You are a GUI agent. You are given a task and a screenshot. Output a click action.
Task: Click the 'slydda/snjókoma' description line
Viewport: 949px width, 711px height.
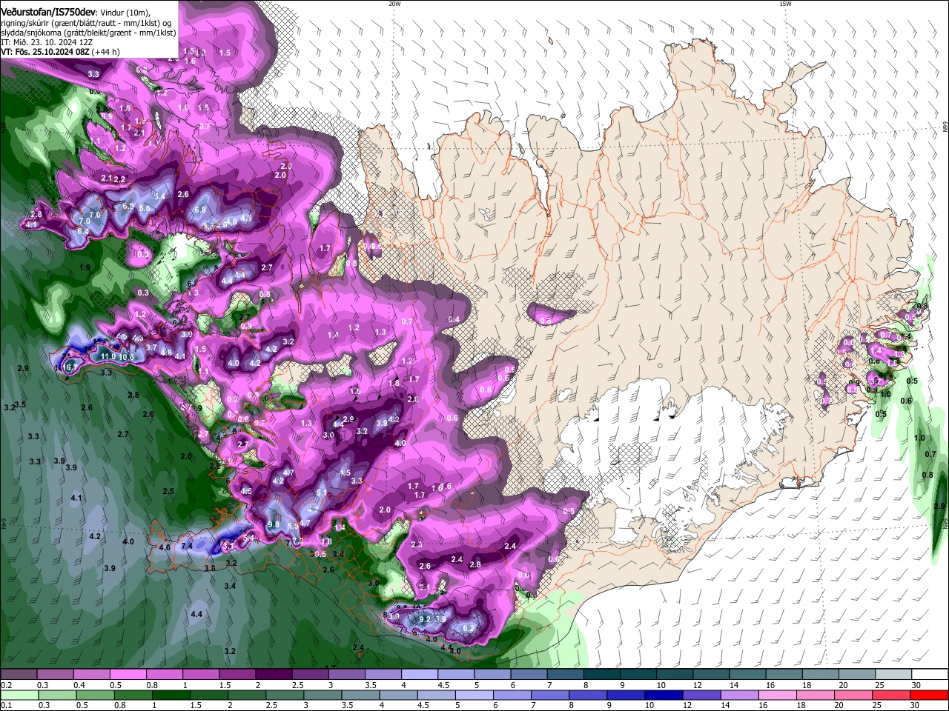pyautogui.click(x=88, y=33)
